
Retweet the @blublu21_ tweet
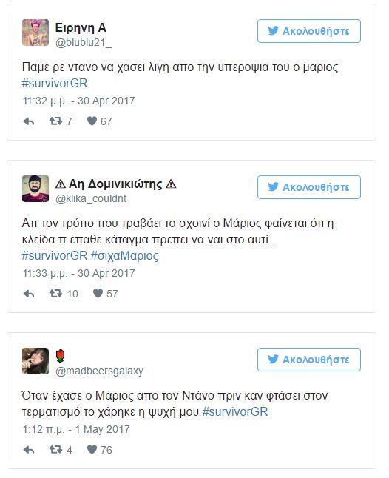tap(55, 121)
